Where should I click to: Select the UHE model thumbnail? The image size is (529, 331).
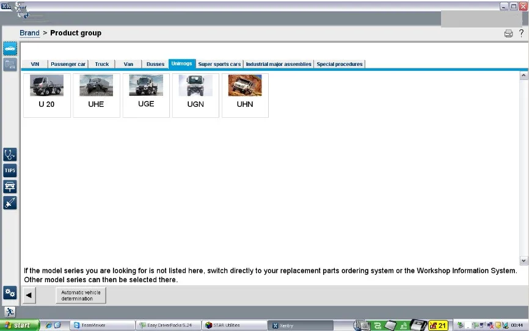[x=97, y=95]
